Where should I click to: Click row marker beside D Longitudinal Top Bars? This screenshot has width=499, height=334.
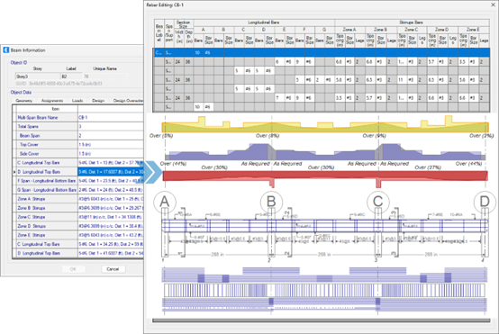[x=14, y=172]
